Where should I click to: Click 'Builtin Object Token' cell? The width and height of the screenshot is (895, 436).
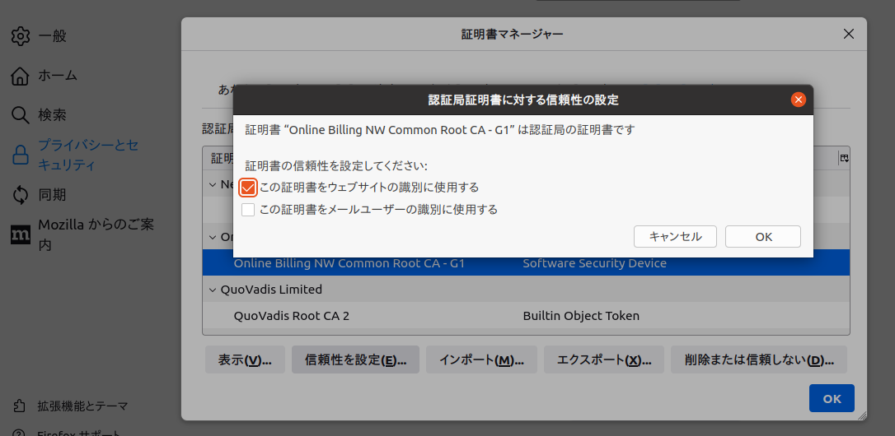click(581, 316)
